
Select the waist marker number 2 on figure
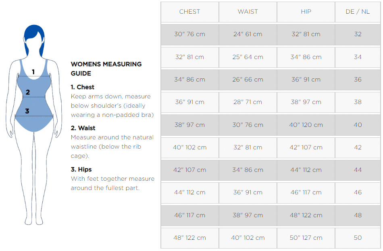(x=28, y=92)
